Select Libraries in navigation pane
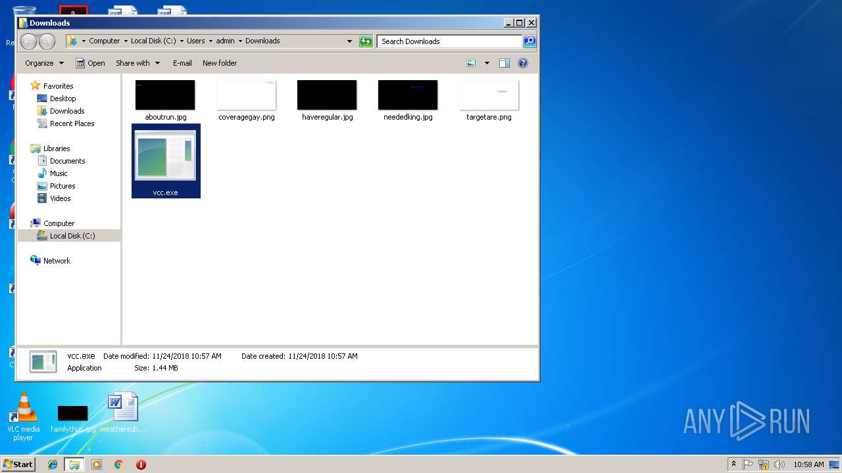The image size is (842, 473). tap(57, 148)
